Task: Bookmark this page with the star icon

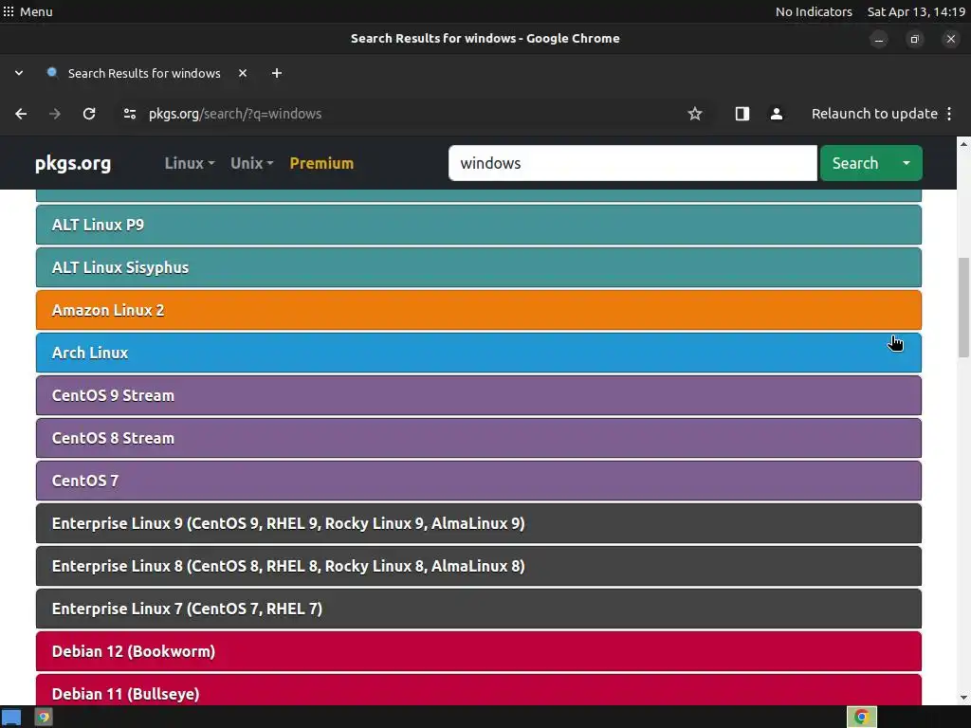Action: click(x=695, y=114)
